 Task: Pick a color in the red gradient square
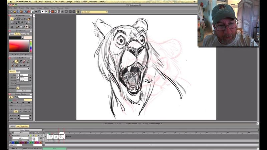(19, 46)
